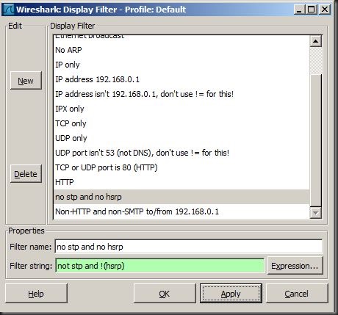
Task: Cancel the Display Filter dialog
Action: coord(297,294)
